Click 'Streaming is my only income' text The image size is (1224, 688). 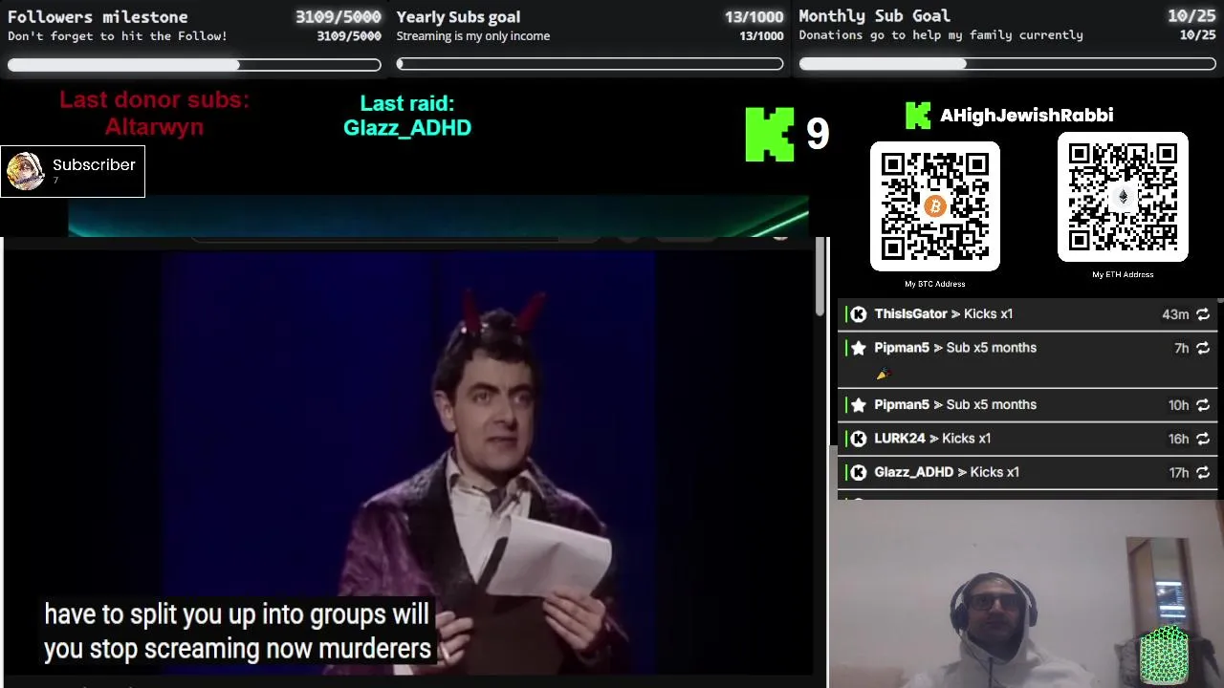pyautogui.click(x=473, y=36)
